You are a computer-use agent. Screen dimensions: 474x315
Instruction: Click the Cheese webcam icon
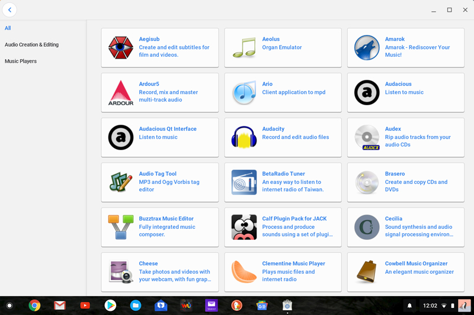[121, 272]
